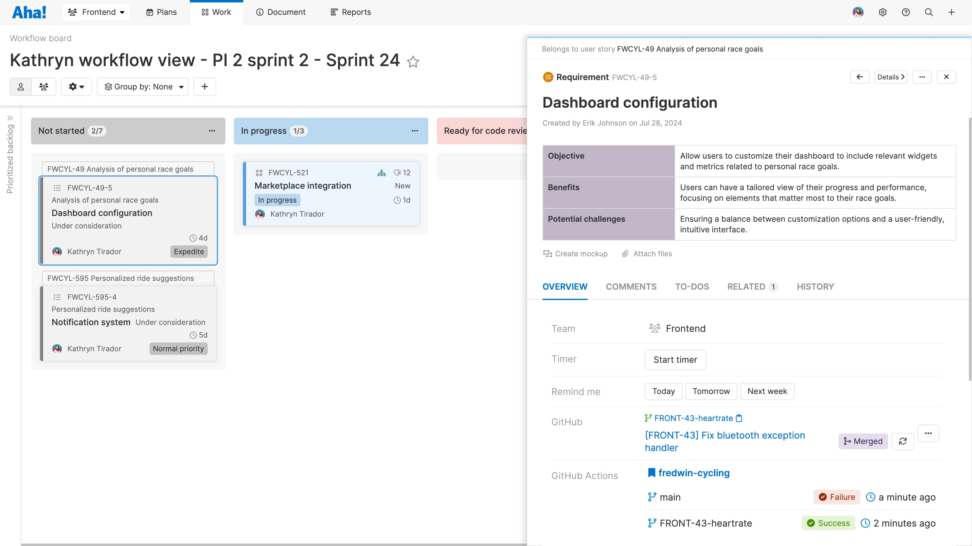Star the Kathryn workflow view
This screenshot has height=546, width=972.
413,62
